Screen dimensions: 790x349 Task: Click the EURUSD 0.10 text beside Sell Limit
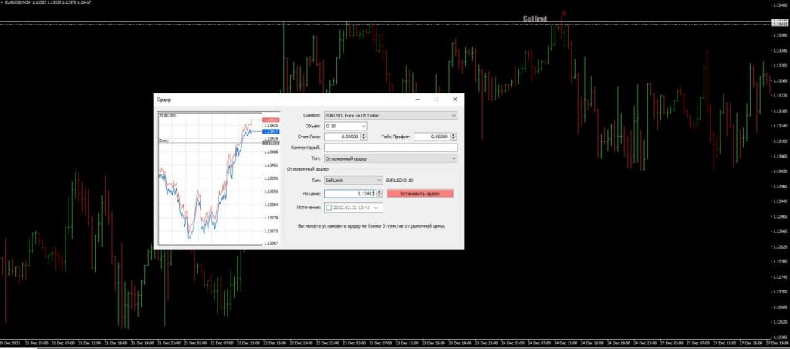399,180
